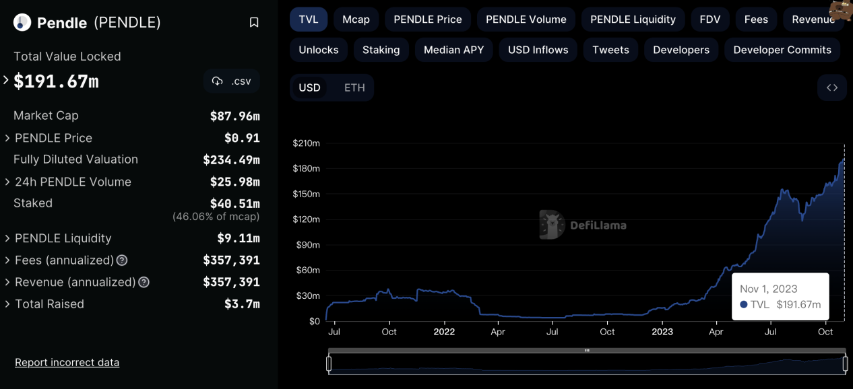Viewport: 853px width, 389px height.
Task: Switch to the Mcap tab
Action: tap(356, 20)
